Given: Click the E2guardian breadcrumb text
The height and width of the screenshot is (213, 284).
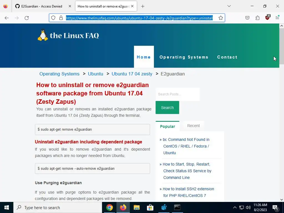Looking at the screenshot, I should click(173, 74).
